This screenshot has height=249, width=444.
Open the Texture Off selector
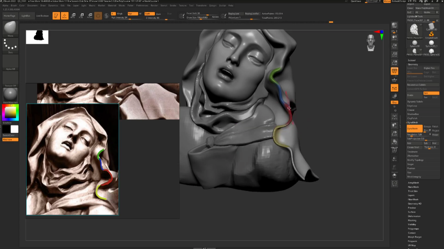point(10,79)
